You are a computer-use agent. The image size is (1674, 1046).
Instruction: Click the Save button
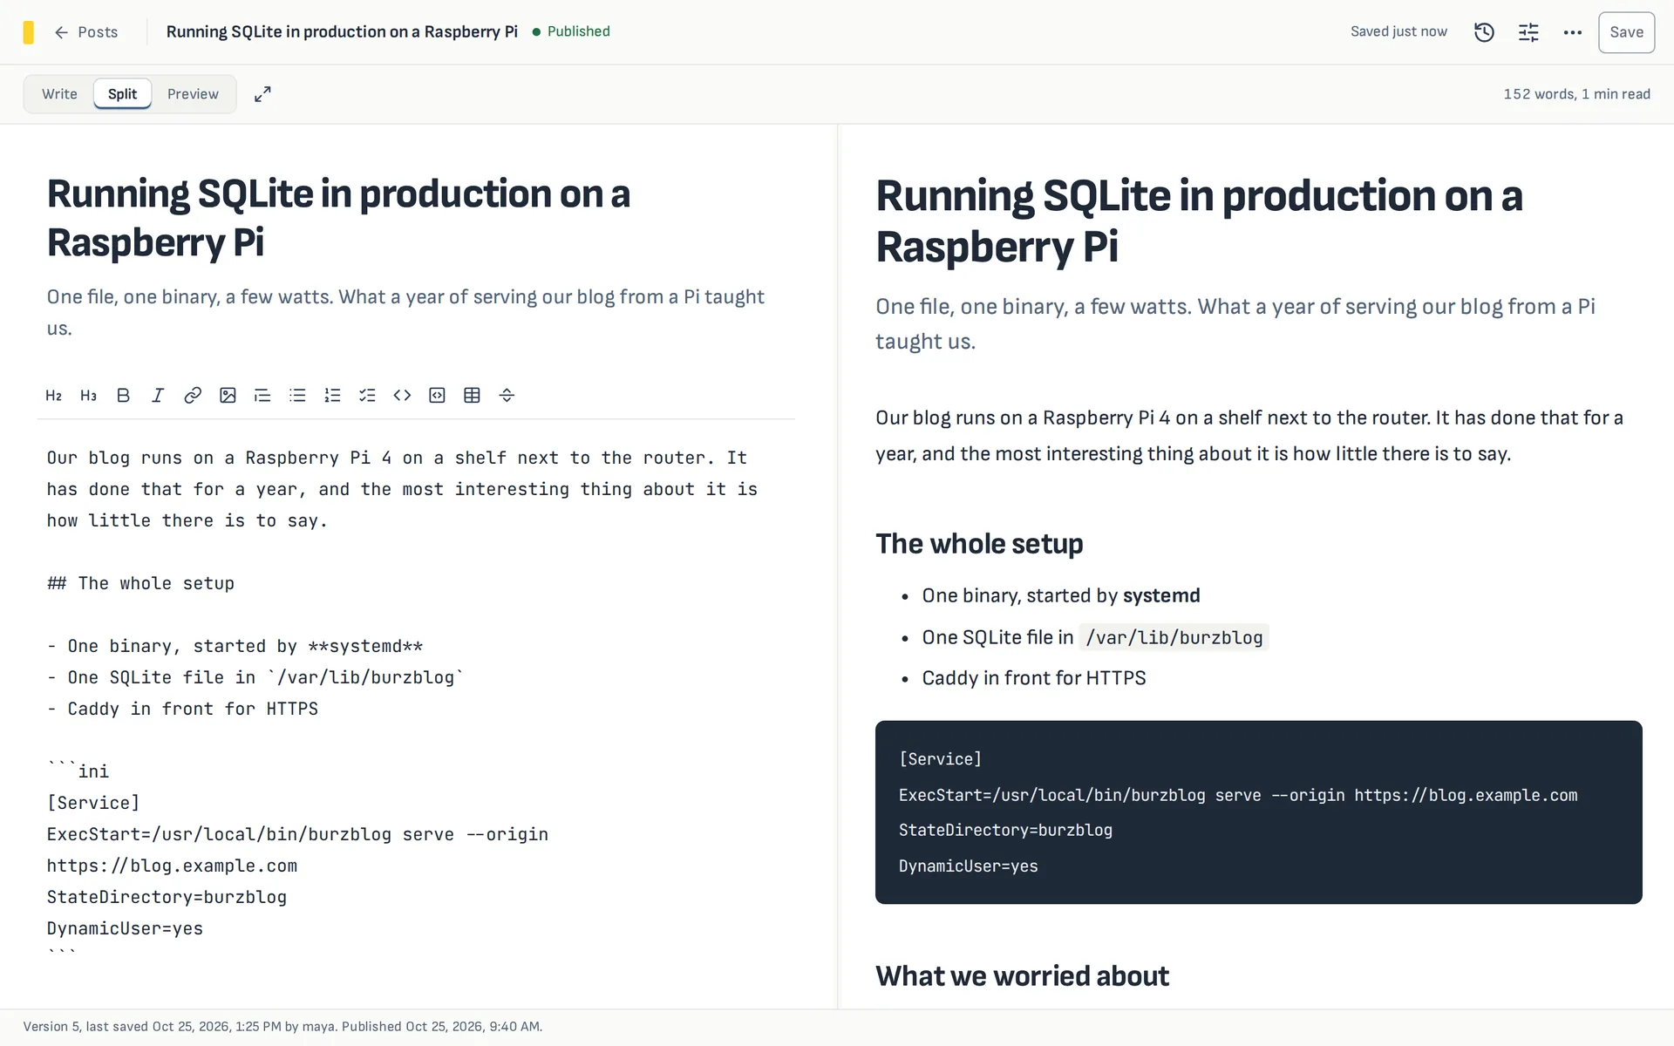[x=1626, y=32]
